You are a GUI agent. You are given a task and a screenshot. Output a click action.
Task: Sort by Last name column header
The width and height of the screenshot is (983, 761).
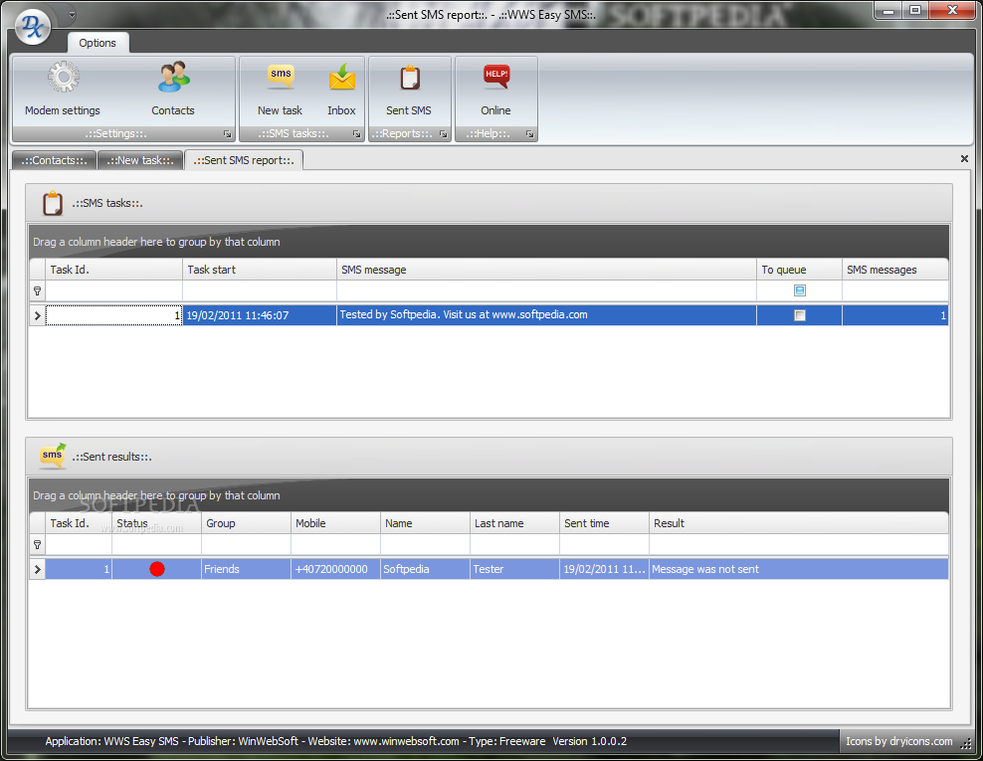coord(514,523)
